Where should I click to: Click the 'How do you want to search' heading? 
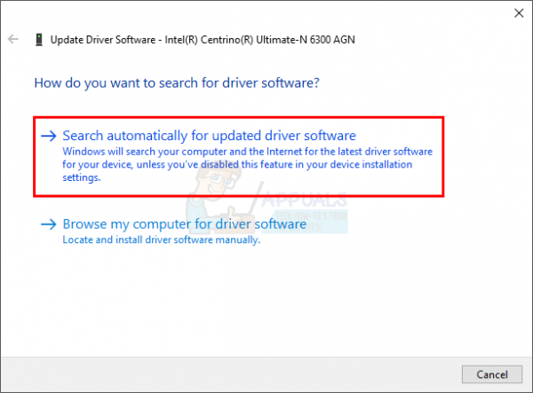[177, 83]
